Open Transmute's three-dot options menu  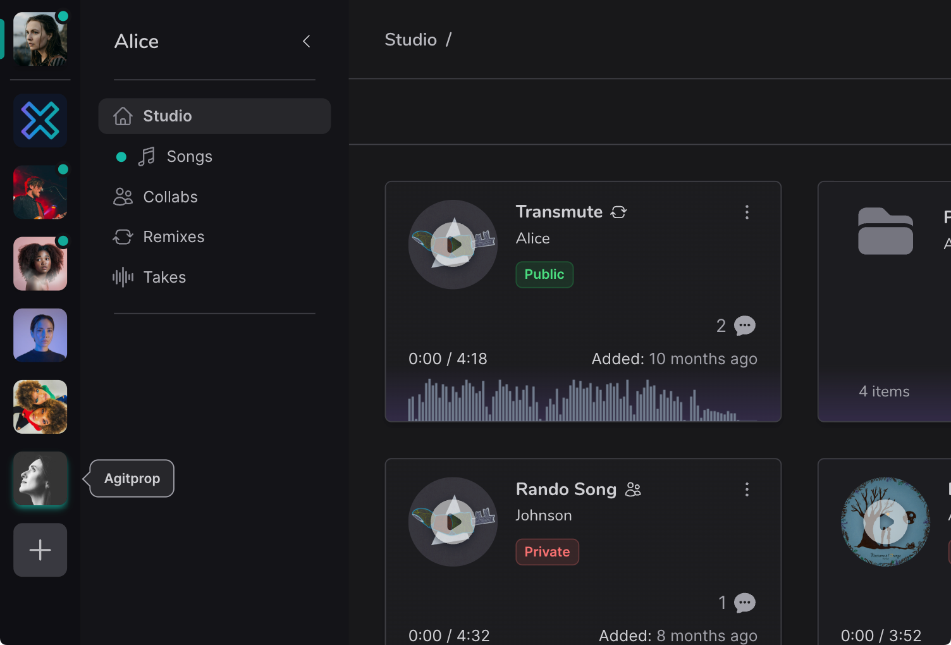coord(747,212)
